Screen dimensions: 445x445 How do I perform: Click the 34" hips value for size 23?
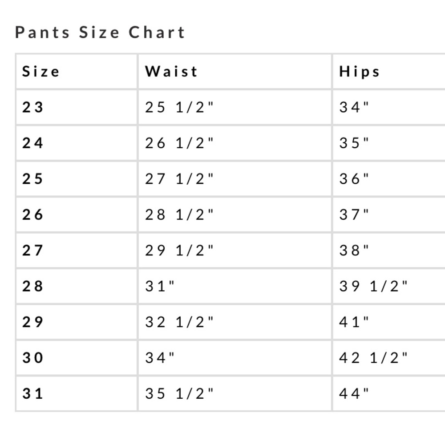click(x=354, y=107)
